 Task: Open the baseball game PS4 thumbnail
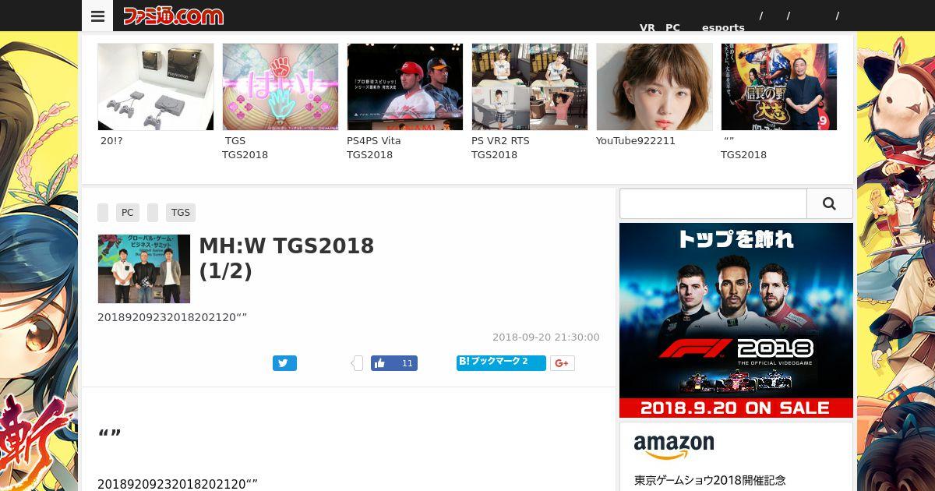click(x=405, y=87)
